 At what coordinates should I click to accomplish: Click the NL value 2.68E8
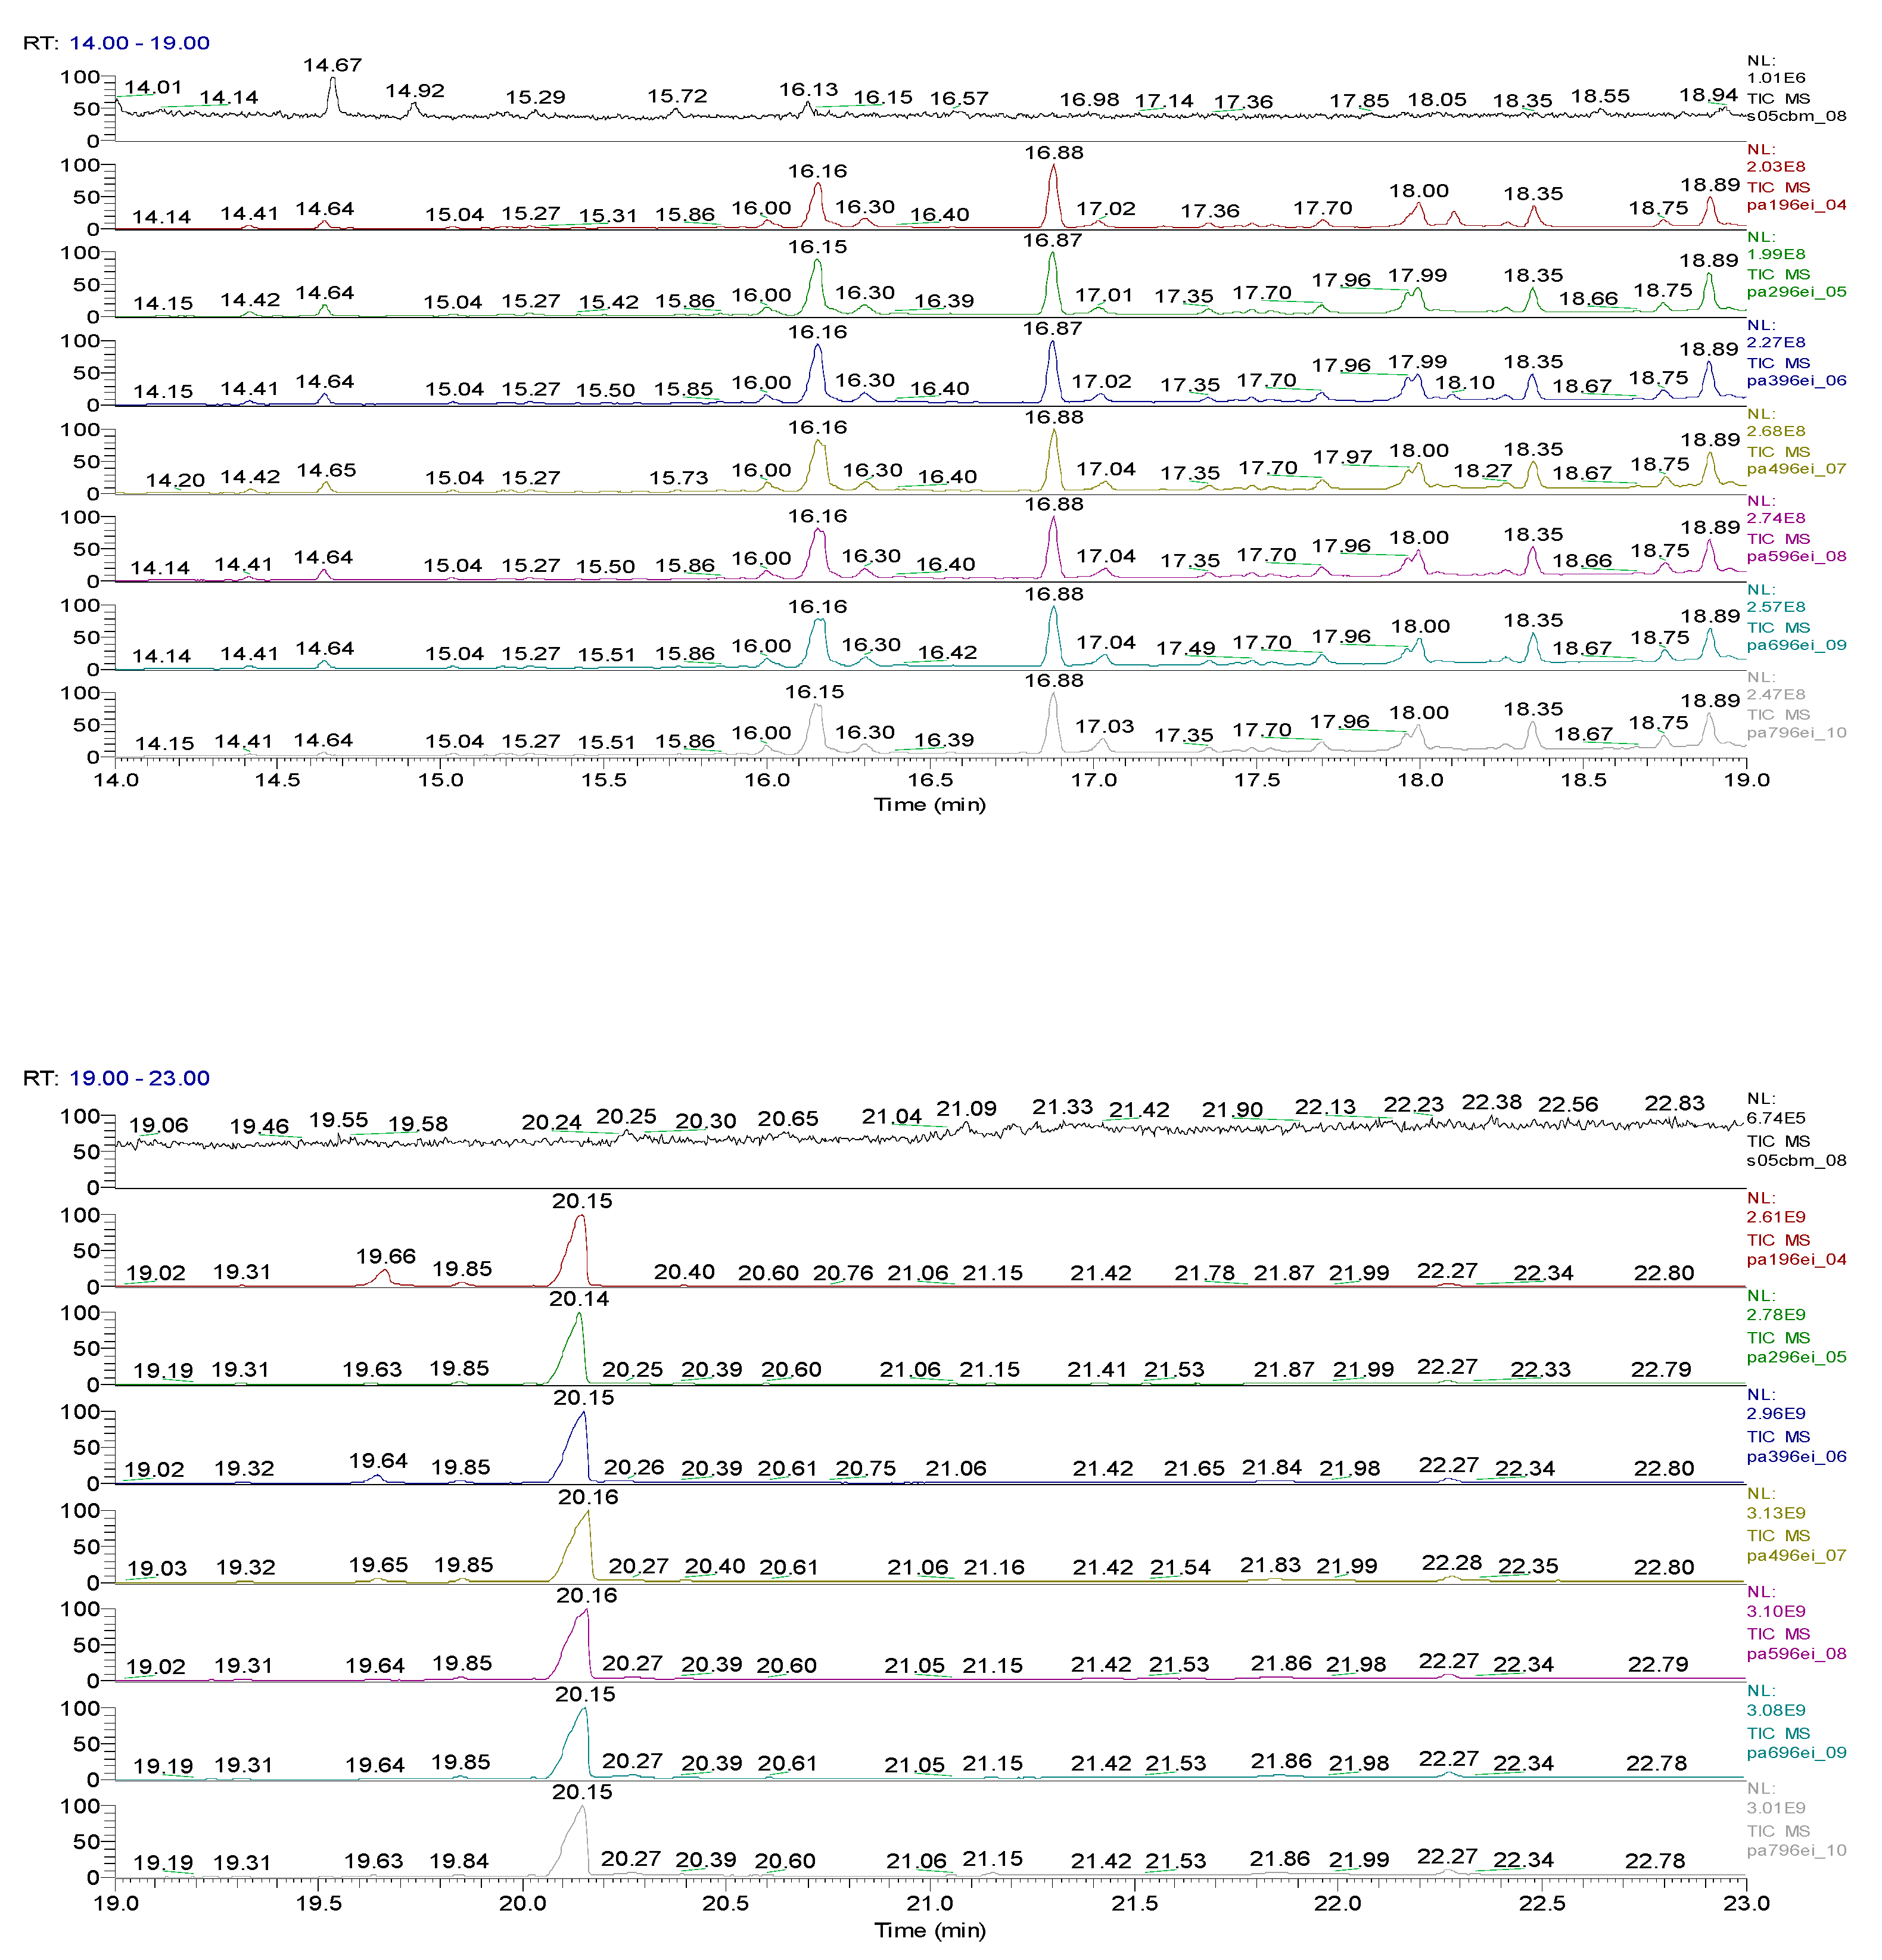click(x=1776, y=431)
